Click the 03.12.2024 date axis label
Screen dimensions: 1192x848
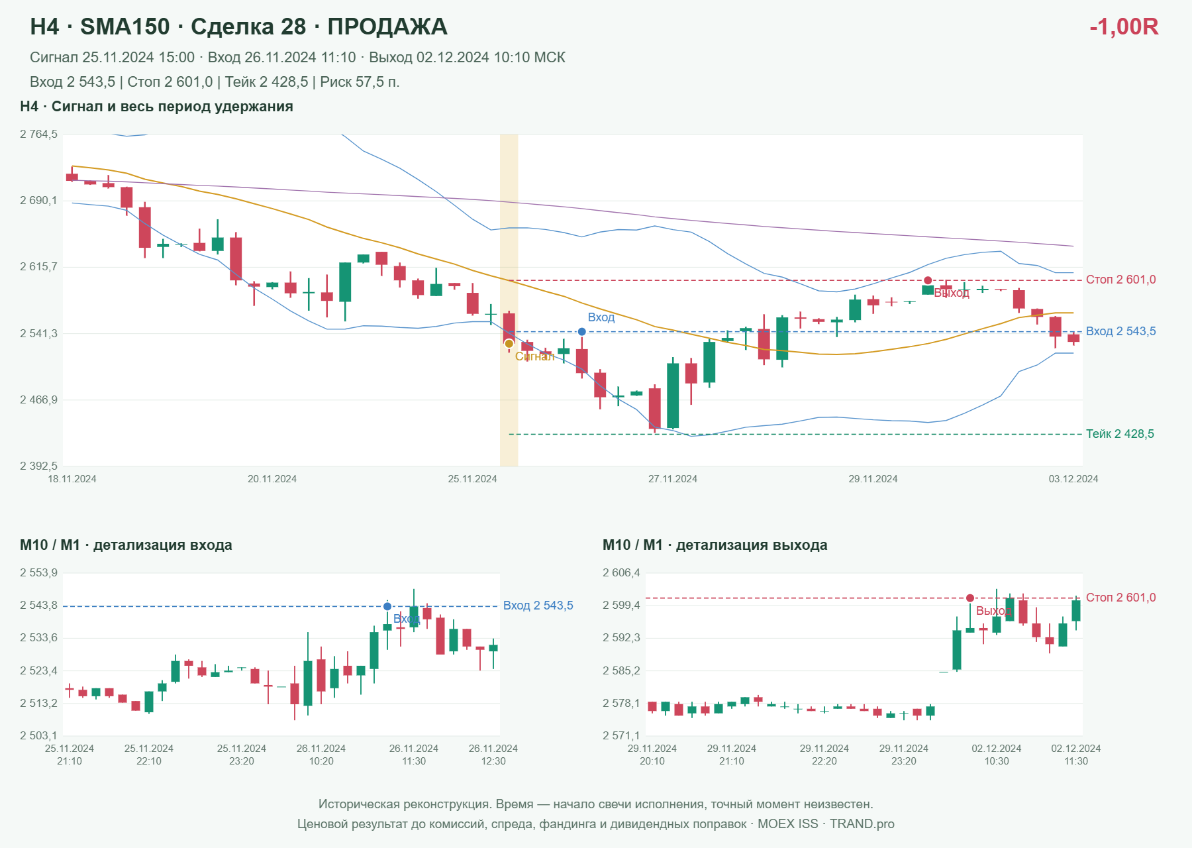tap(1073, 479)
